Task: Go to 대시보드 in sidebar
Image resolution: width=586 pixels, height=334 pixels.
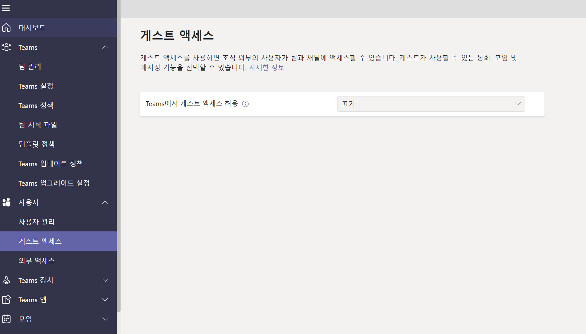Action: click(x=58, y=28)
